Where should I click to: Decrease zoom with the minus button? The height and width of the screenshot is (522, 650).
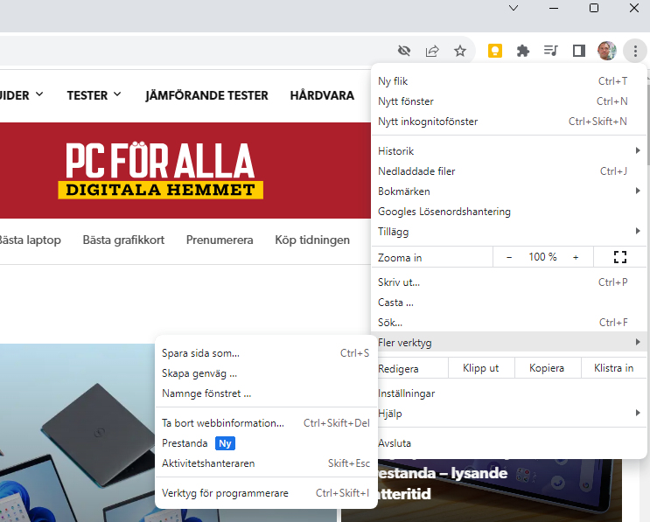coord(509,257)
